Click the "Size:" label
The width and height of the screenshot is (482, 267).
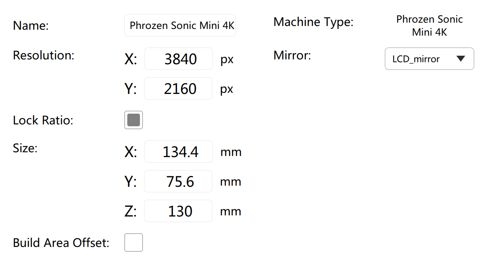pos(25,148)
